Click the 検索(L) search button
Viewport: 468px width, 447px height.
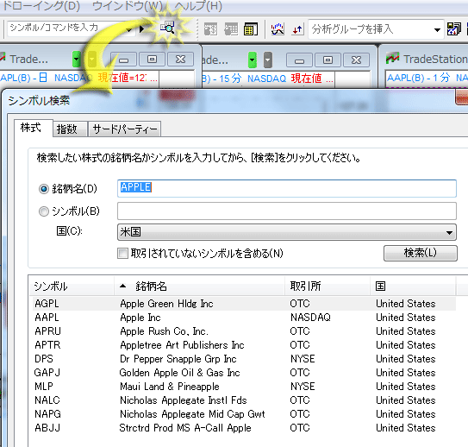point(421,253)
